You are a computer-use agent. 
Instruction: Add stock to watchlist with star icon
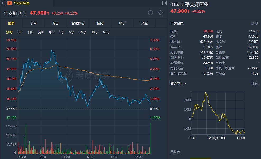[161, 13]
